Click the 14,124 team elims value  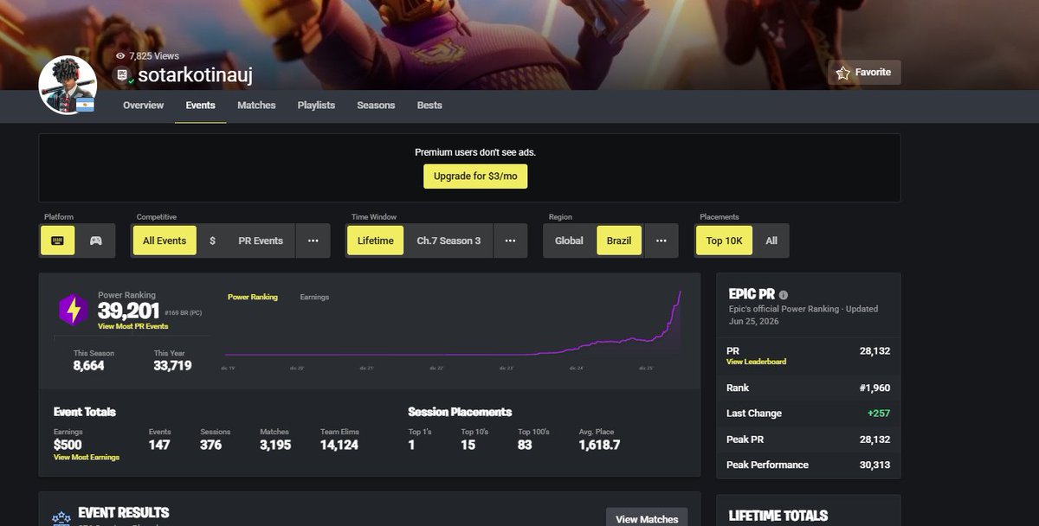point(339,445)
